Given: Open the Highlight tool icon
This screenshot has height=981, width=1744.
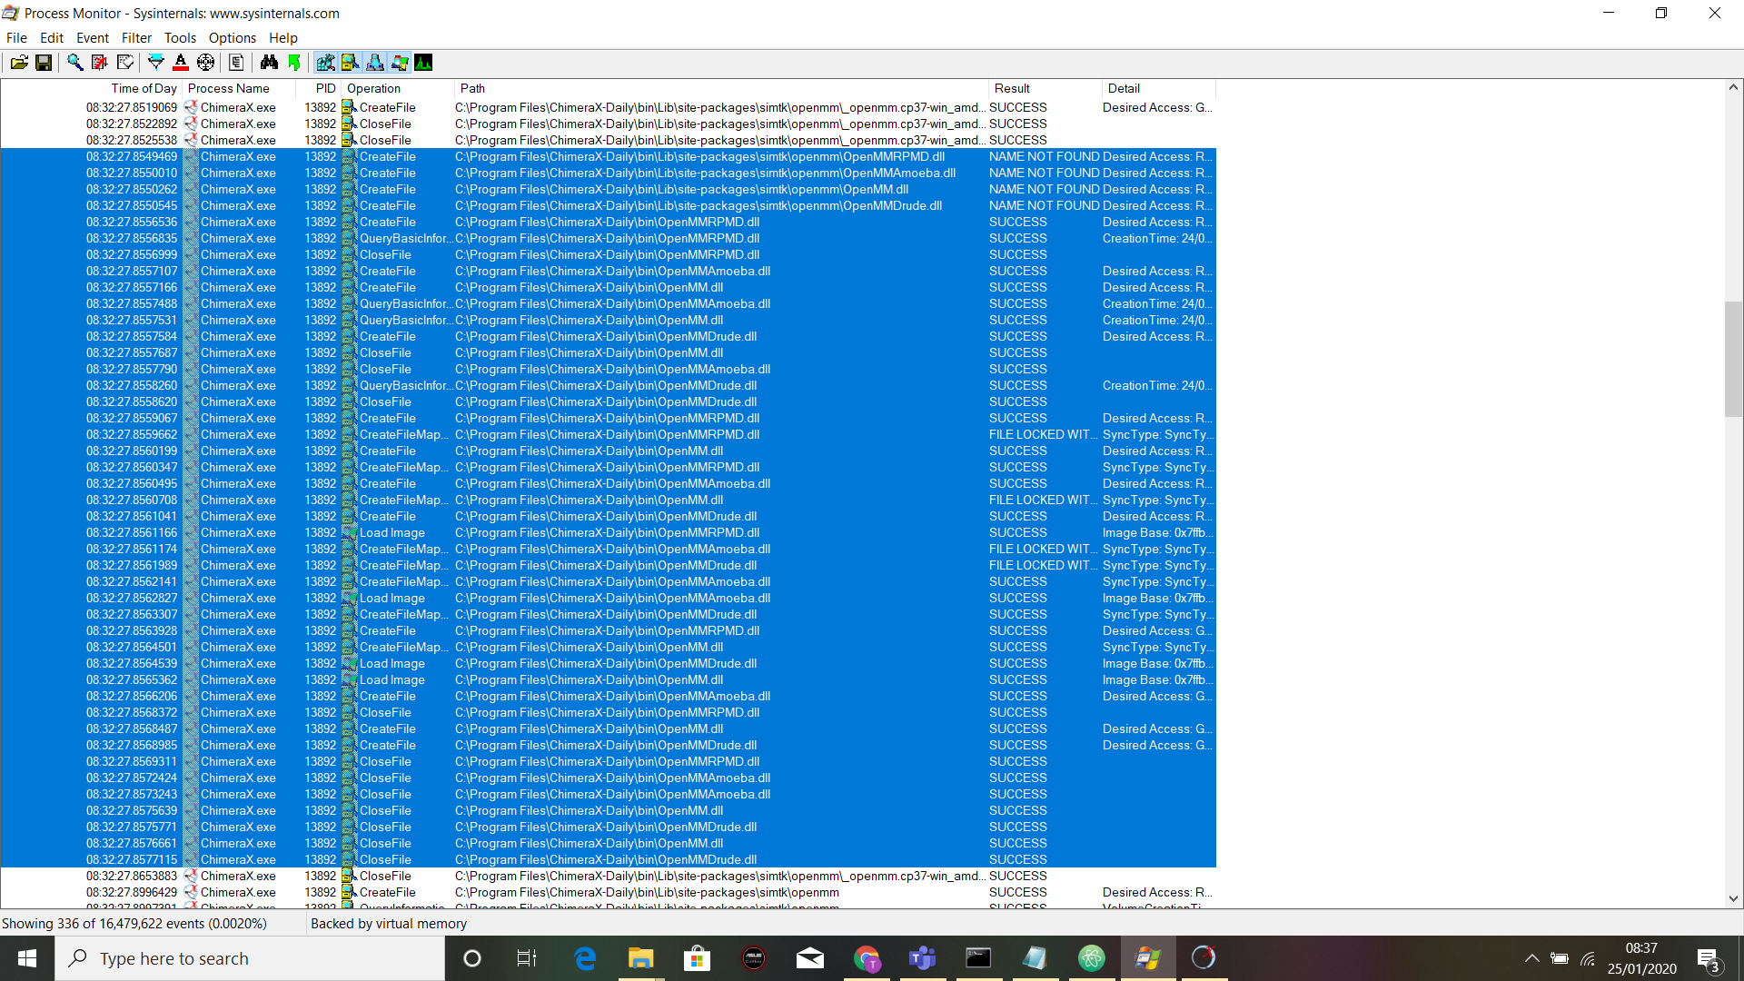Looking at the screenshot, I should coord(181,63).
